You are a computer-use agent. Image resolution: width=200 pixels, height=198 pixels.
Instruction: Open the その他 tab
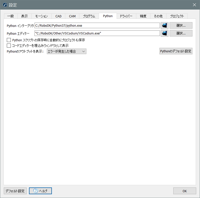pyautogui.click(x=158, y=16)
